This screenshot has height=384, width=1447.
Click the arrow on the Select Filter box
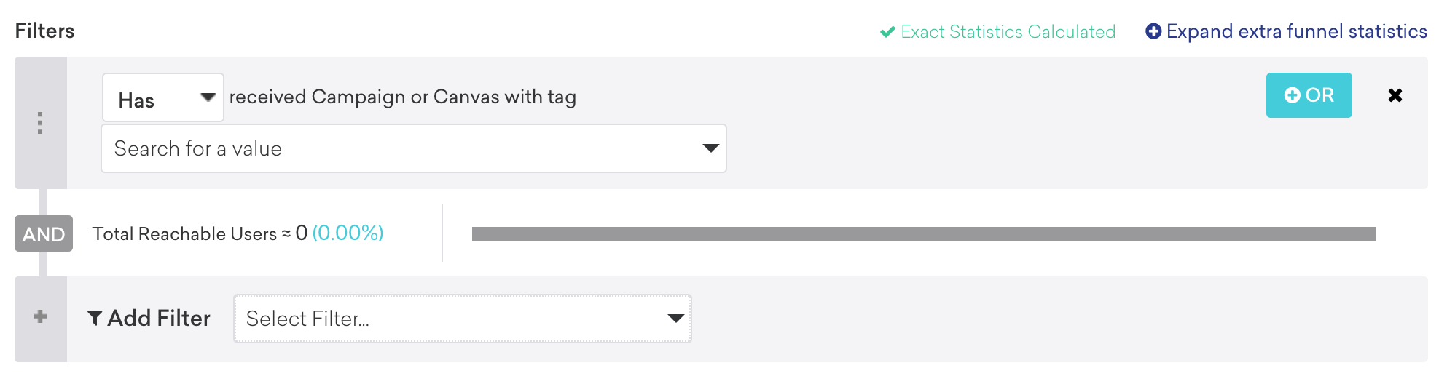pyautogui.click(x=676, y=319)
